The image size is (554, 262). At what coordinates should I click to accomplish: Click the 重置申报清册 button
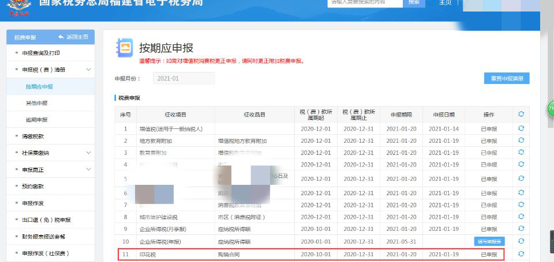pyautogui.click(x=506, y=79)
